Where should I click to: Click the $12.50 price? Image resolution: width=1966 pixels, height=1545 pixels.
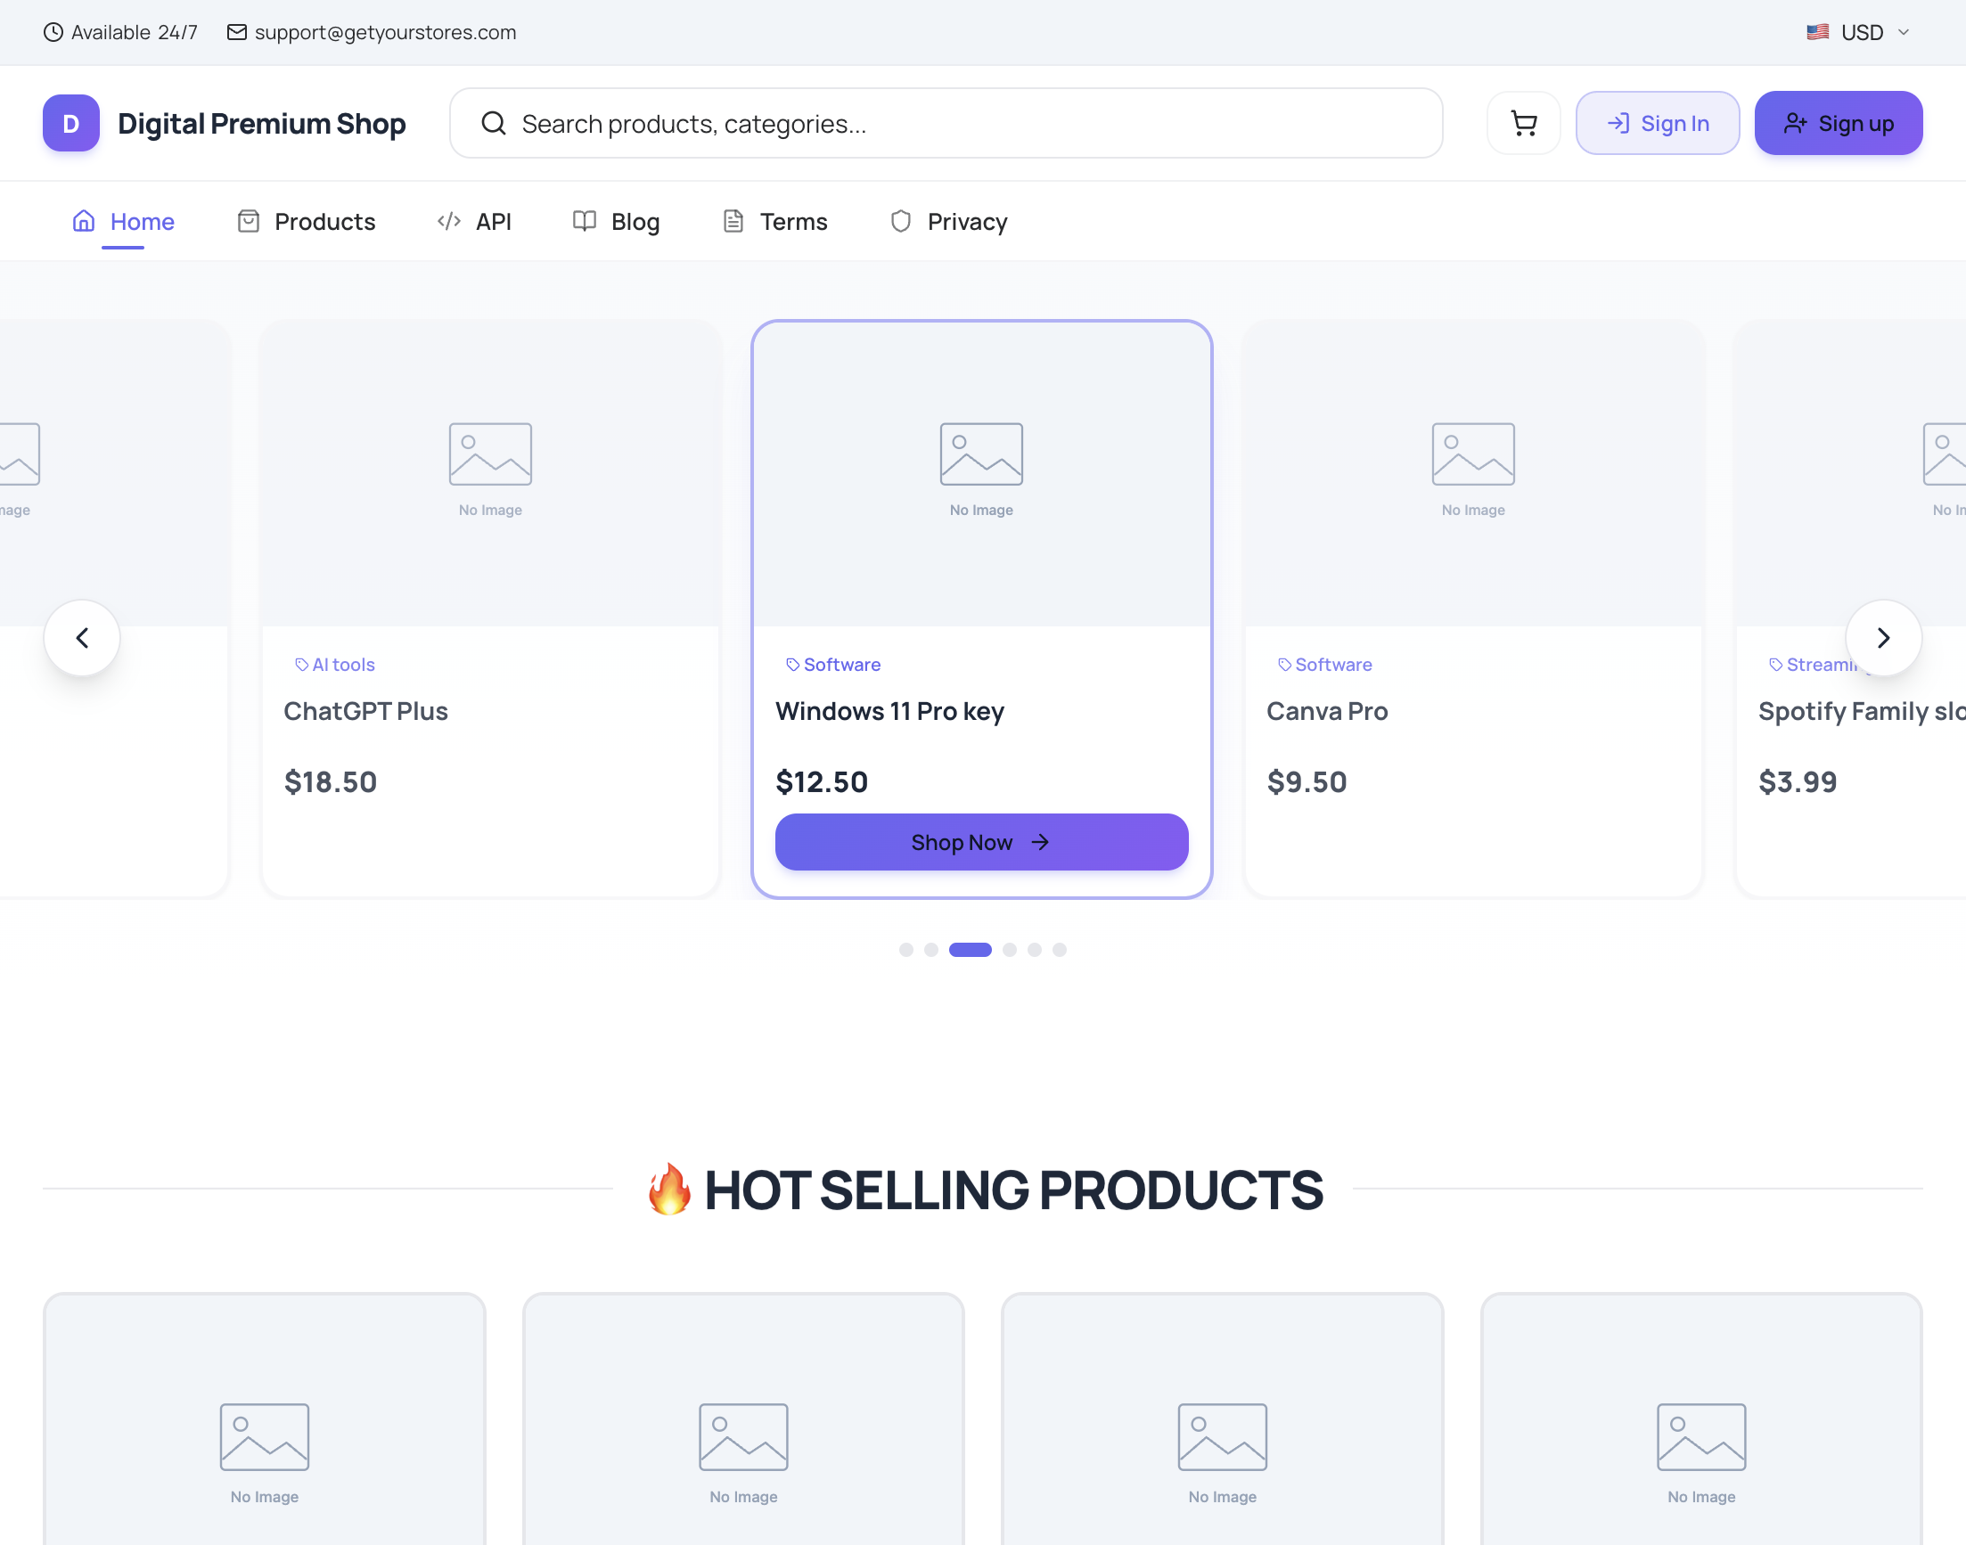coord(822,782)
